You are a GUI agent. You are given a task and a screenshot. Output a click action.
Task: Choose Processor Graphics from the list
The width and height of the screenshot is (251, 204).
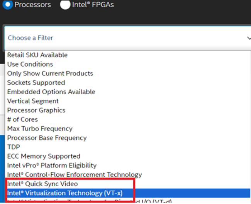(36, 110)
